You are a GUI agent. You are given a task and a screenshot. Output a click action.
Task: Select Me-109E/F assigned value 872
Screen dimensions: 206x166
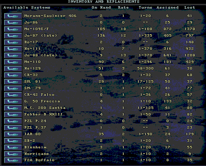point(168,29)
